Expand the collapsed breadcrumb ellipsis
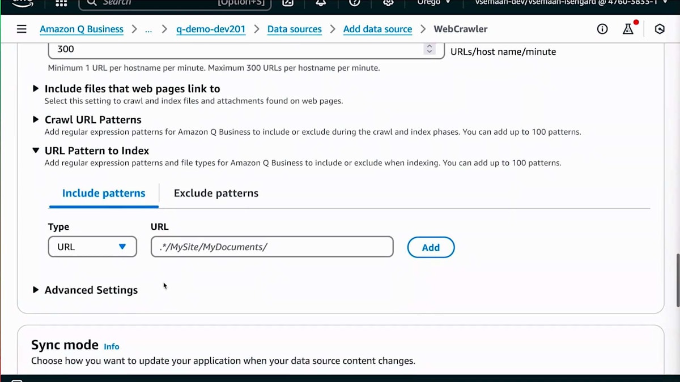This screenshot has width=680, height=382. 148,29
